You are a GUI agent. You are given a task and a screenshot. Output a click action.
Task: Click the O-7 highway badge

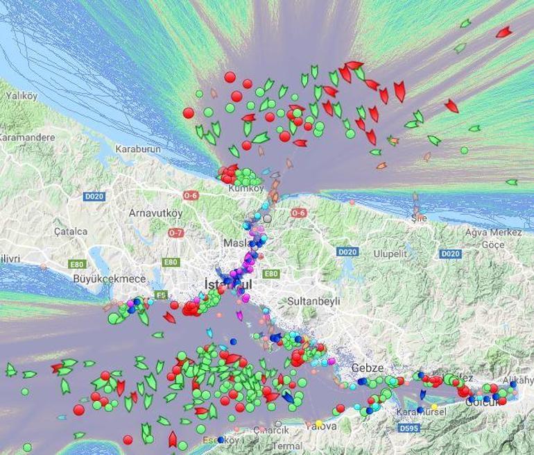pos(176,233)
